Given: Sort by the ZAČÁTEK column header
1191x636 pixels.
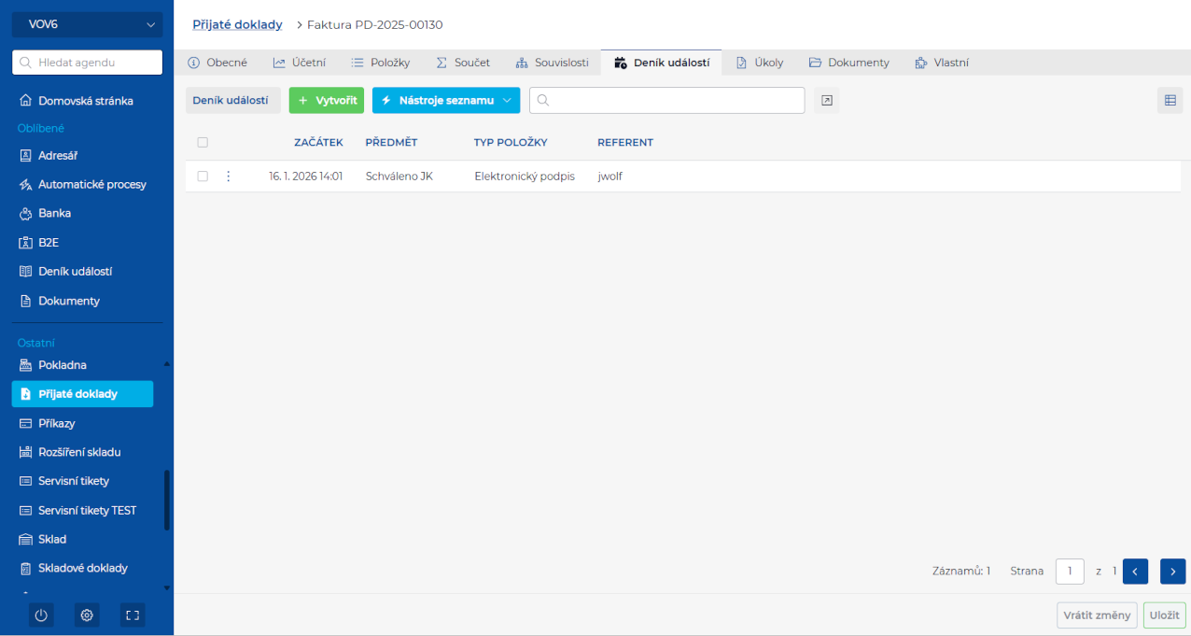Looking at the screenshot, I should 318,143.
